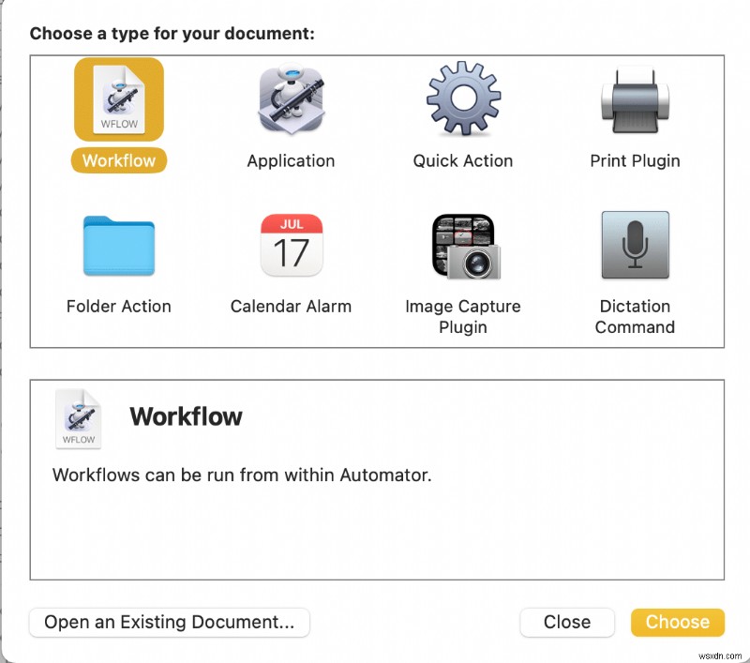Select the Dictation Command microphone icon
Screen dimensions: 750x663
click(x=635, y=246)
